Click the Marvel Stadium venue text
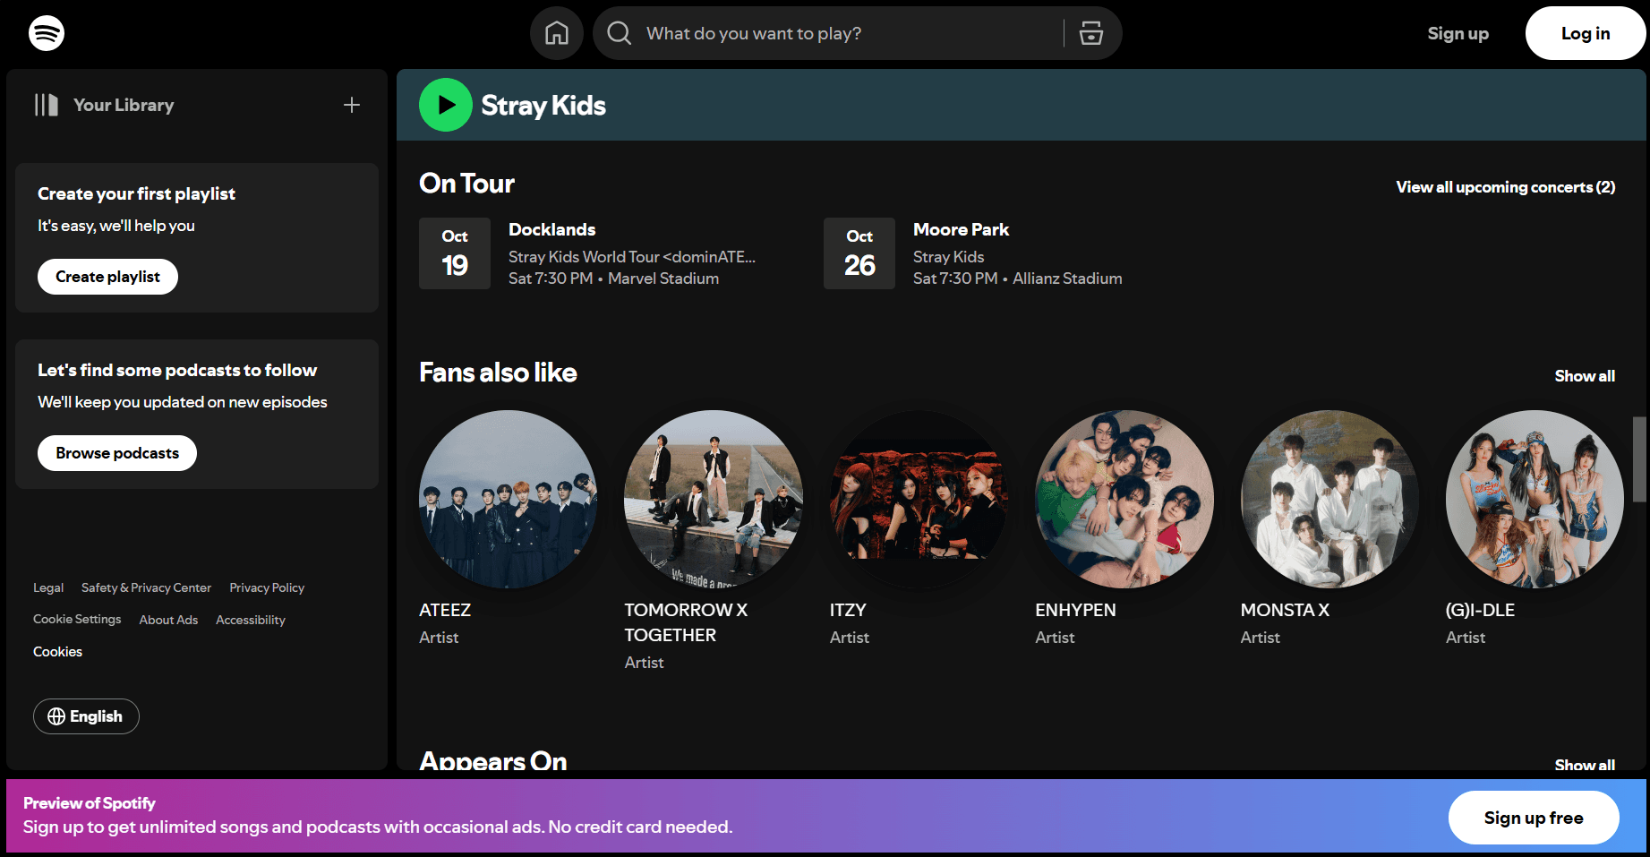1650x857 pixels. [663, 279]
